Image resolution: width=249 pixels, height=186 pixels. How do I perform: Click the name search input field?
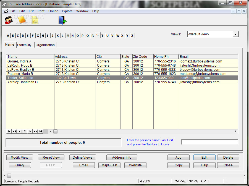point(210,142)
